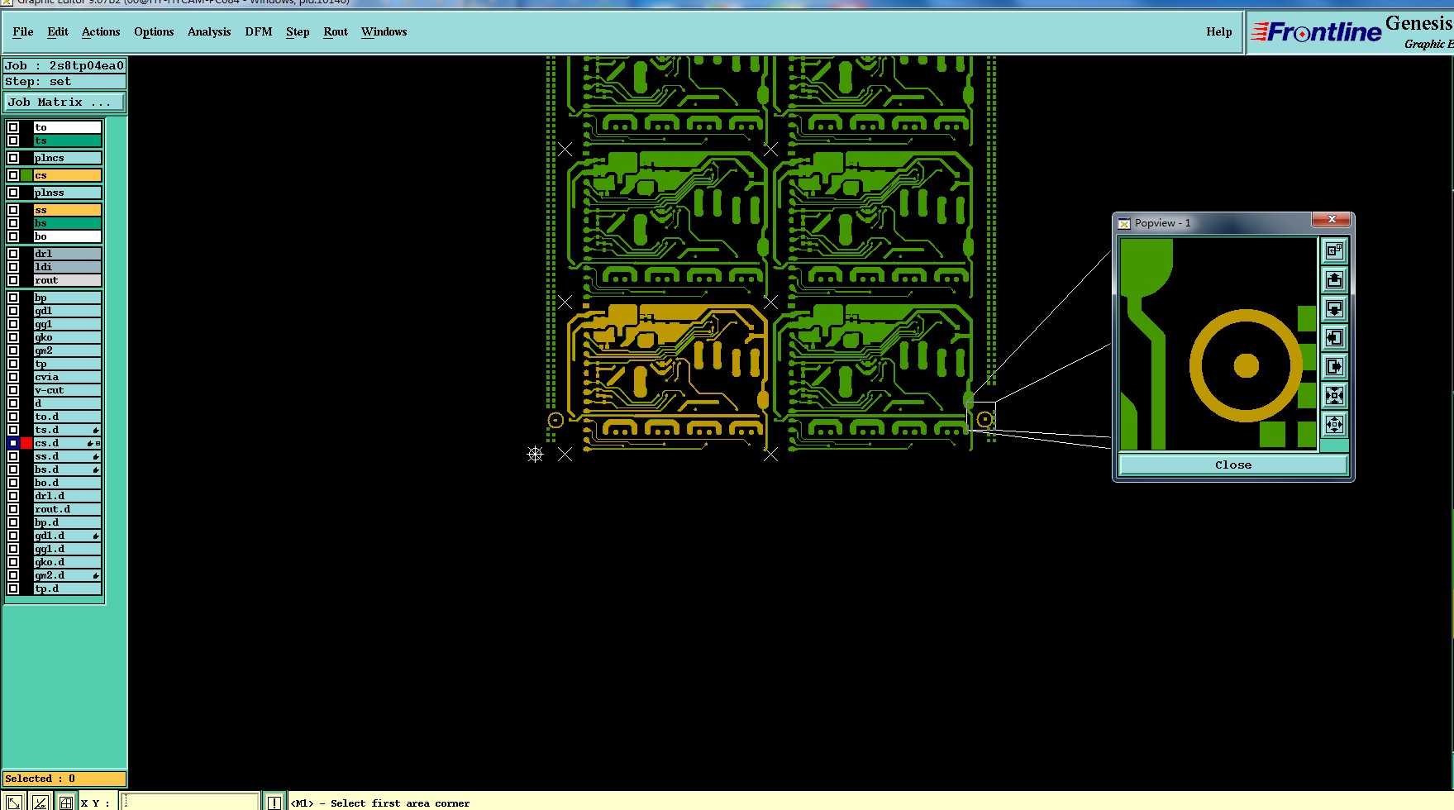Click the exclamation mark icon in bottom bar

tap(274, 802)
